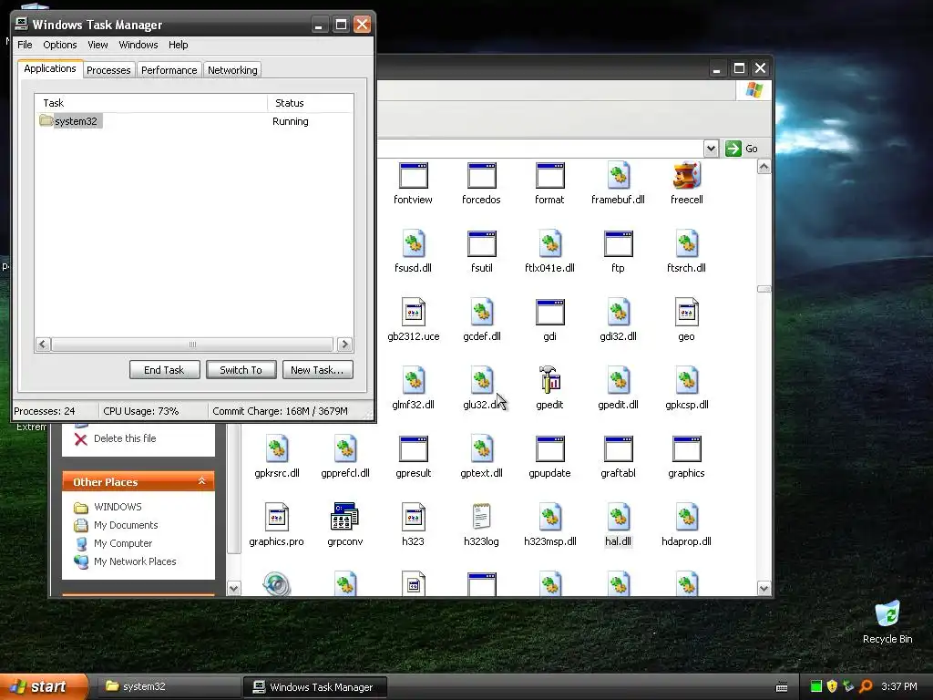
Task: Select the Applications tab
Action: (x=50, y=68)
